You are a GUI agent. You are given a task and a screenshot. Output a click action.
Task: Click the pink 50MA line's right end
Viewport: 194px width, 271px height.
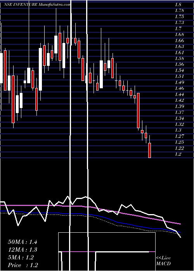click(180, 224)
